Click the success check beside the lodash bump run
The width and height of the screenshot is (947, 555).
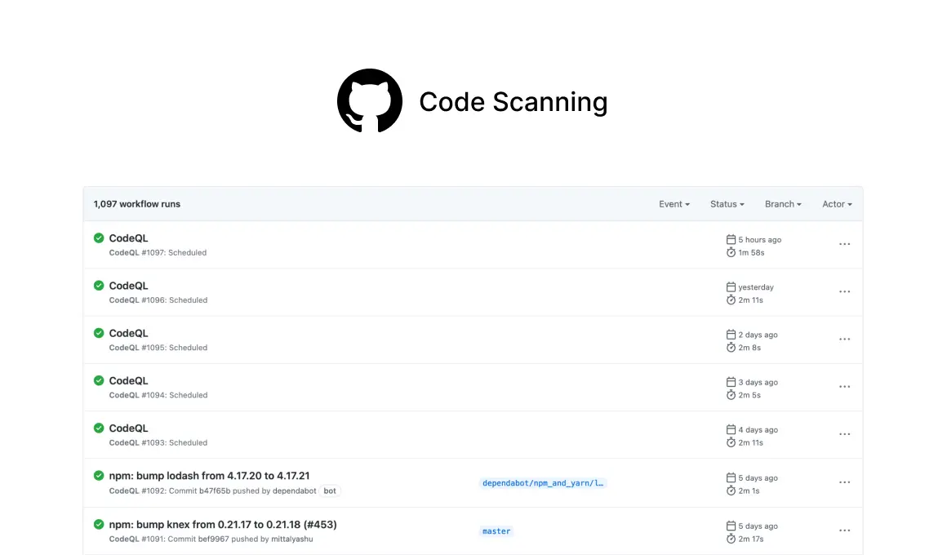pos(98,476)
